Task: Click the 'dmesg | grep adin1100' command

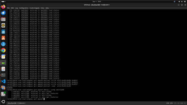Action: tap(54, 90)
